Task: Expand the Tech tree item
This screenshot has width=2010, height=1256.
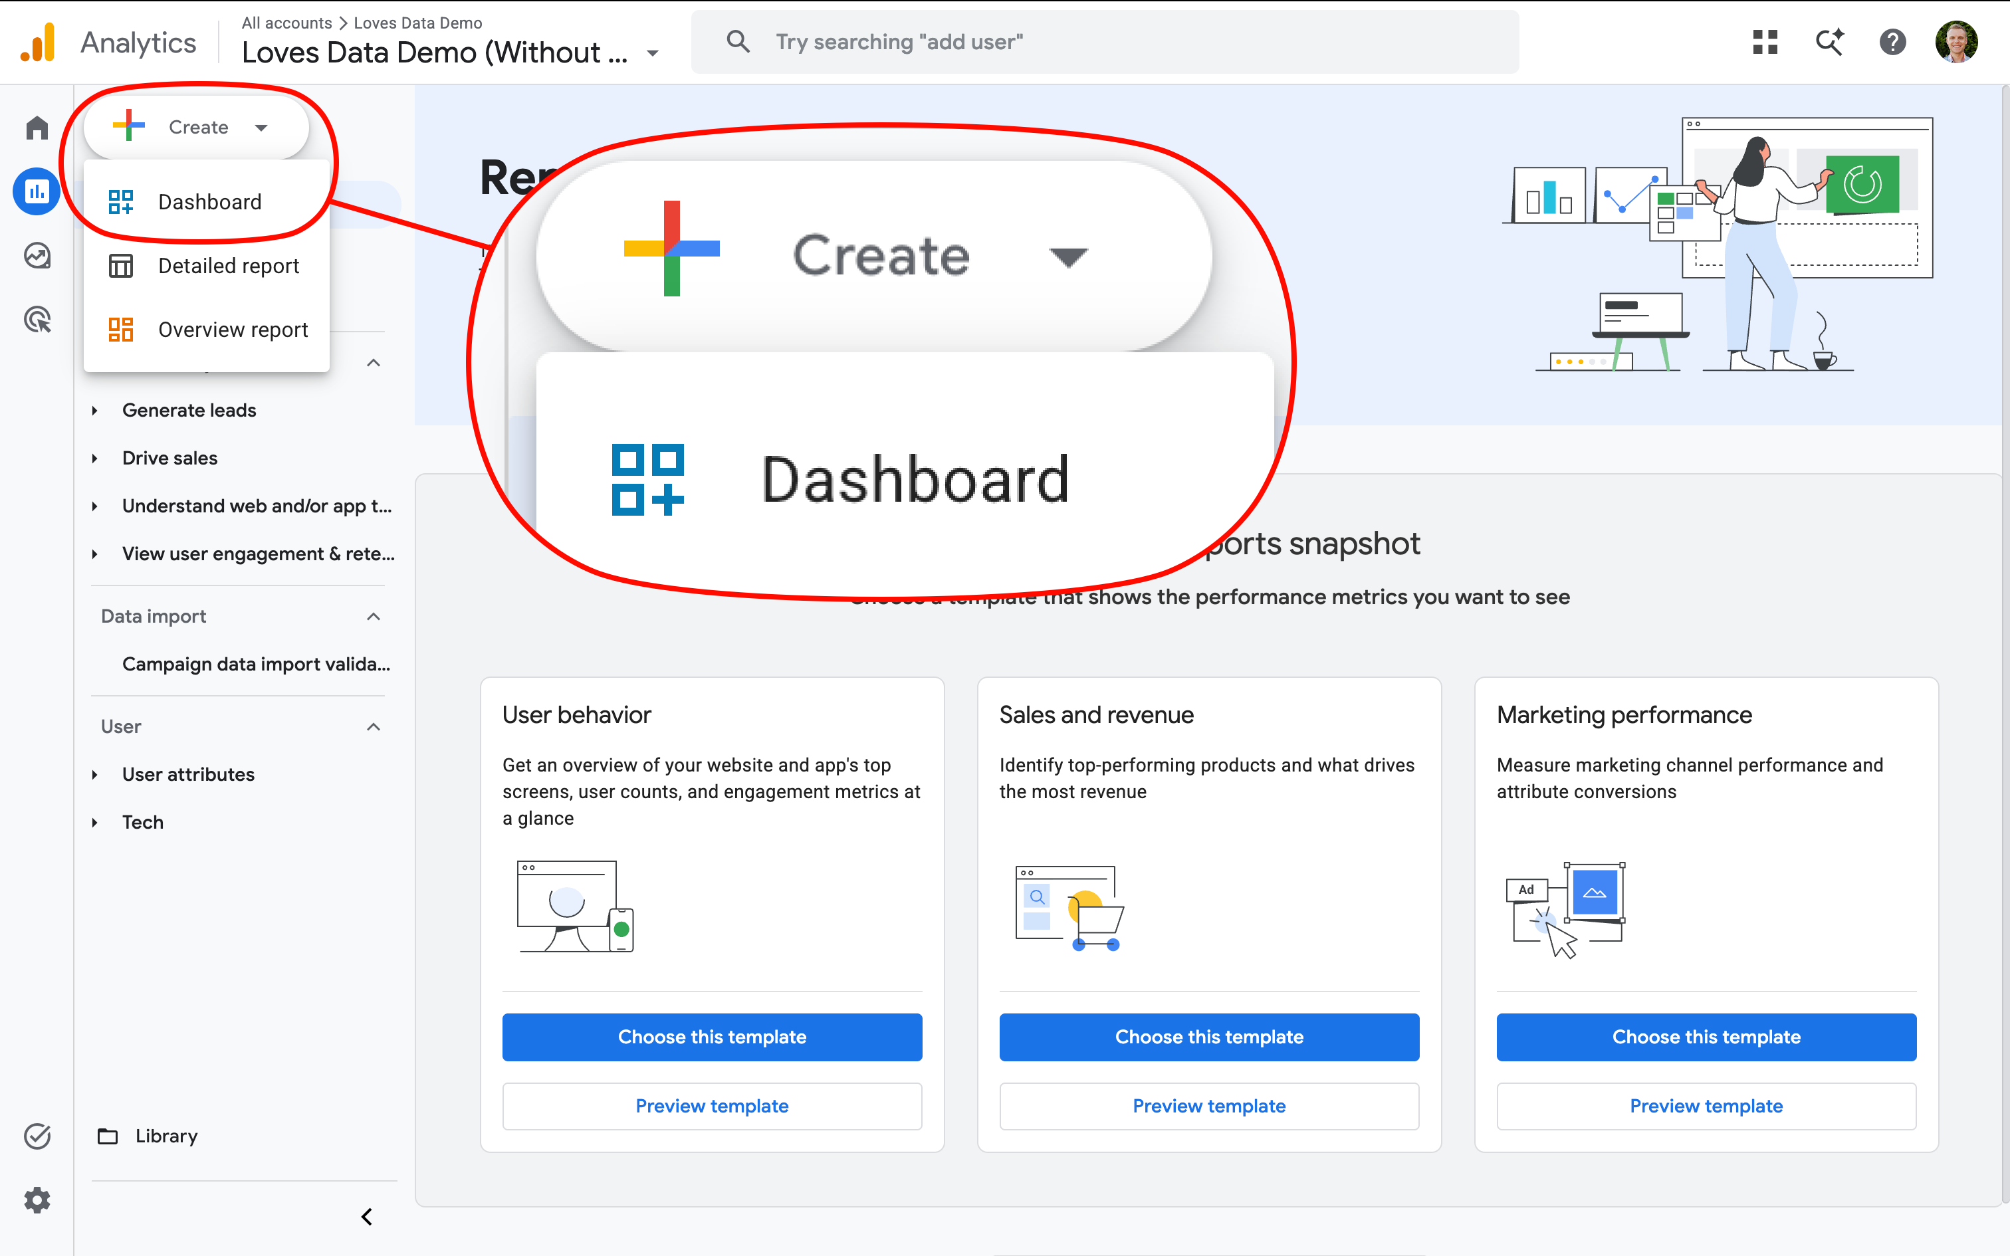Action: 94,823
